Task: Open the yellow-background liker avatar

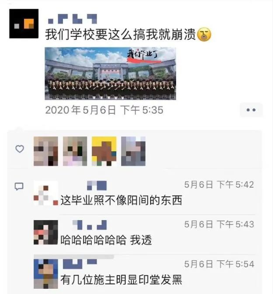Action: click(104, 151)
